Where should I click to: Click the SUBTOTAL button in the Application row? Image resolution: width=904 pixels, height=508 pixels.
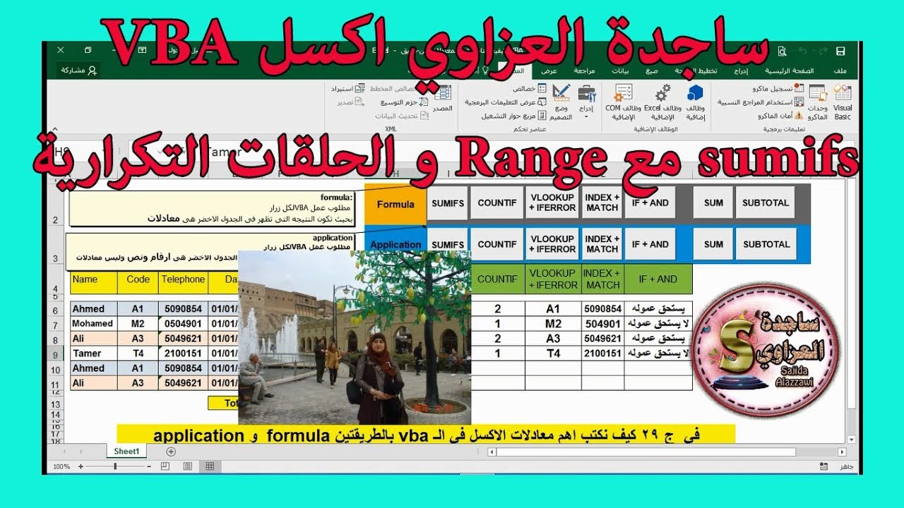coord(766,245)
